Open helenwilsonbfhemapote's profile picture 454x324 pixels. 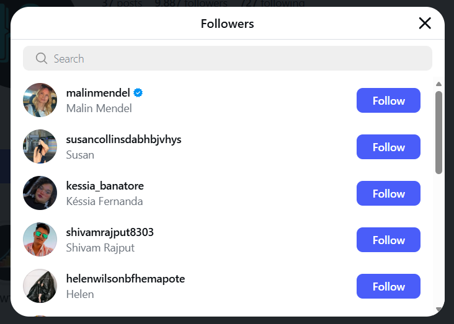click(40, 286)
